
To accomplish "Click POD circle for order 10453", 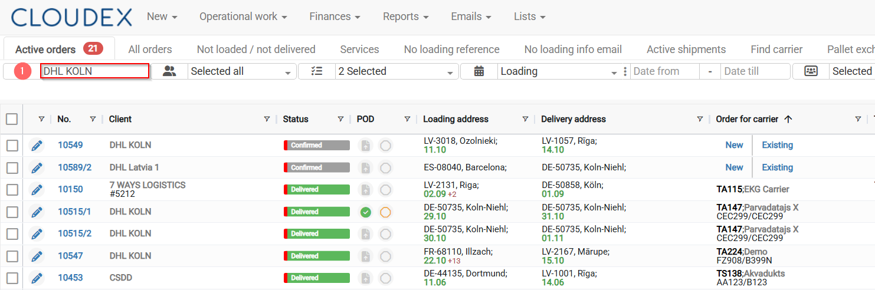I will coord(385,278).
